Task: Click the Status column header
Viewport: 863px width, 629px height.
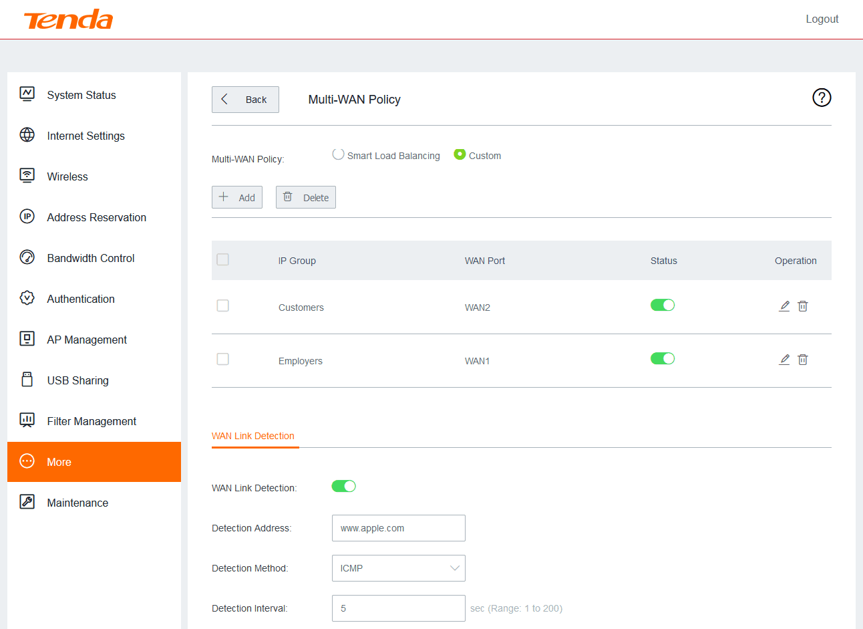Action: (664, 261)
